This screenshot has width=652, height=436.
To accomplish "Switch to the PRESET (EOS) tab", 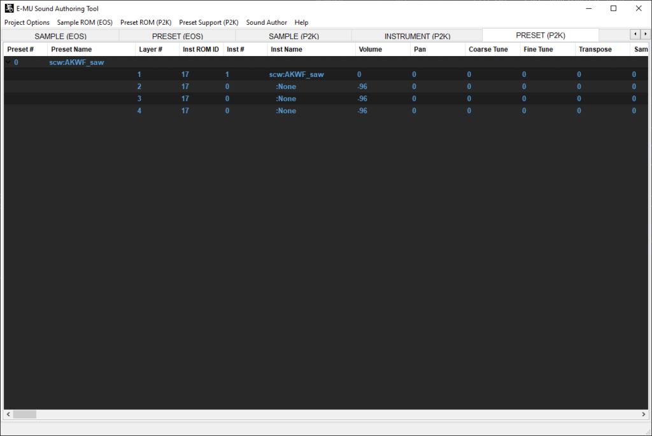I will (x=178, y=36).
